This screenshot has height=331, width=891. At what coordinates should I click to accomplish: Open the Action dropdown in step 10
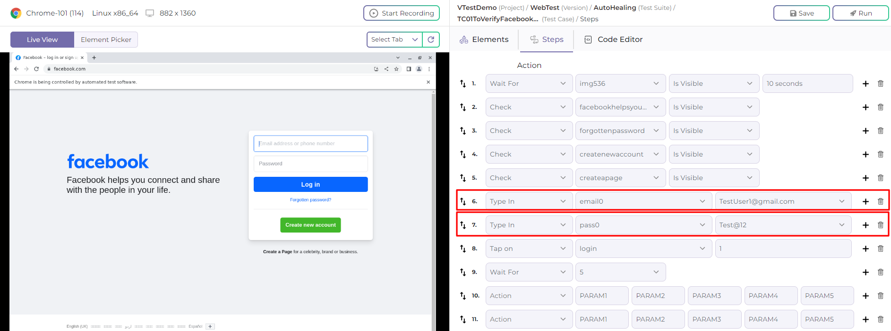point(529,296)
